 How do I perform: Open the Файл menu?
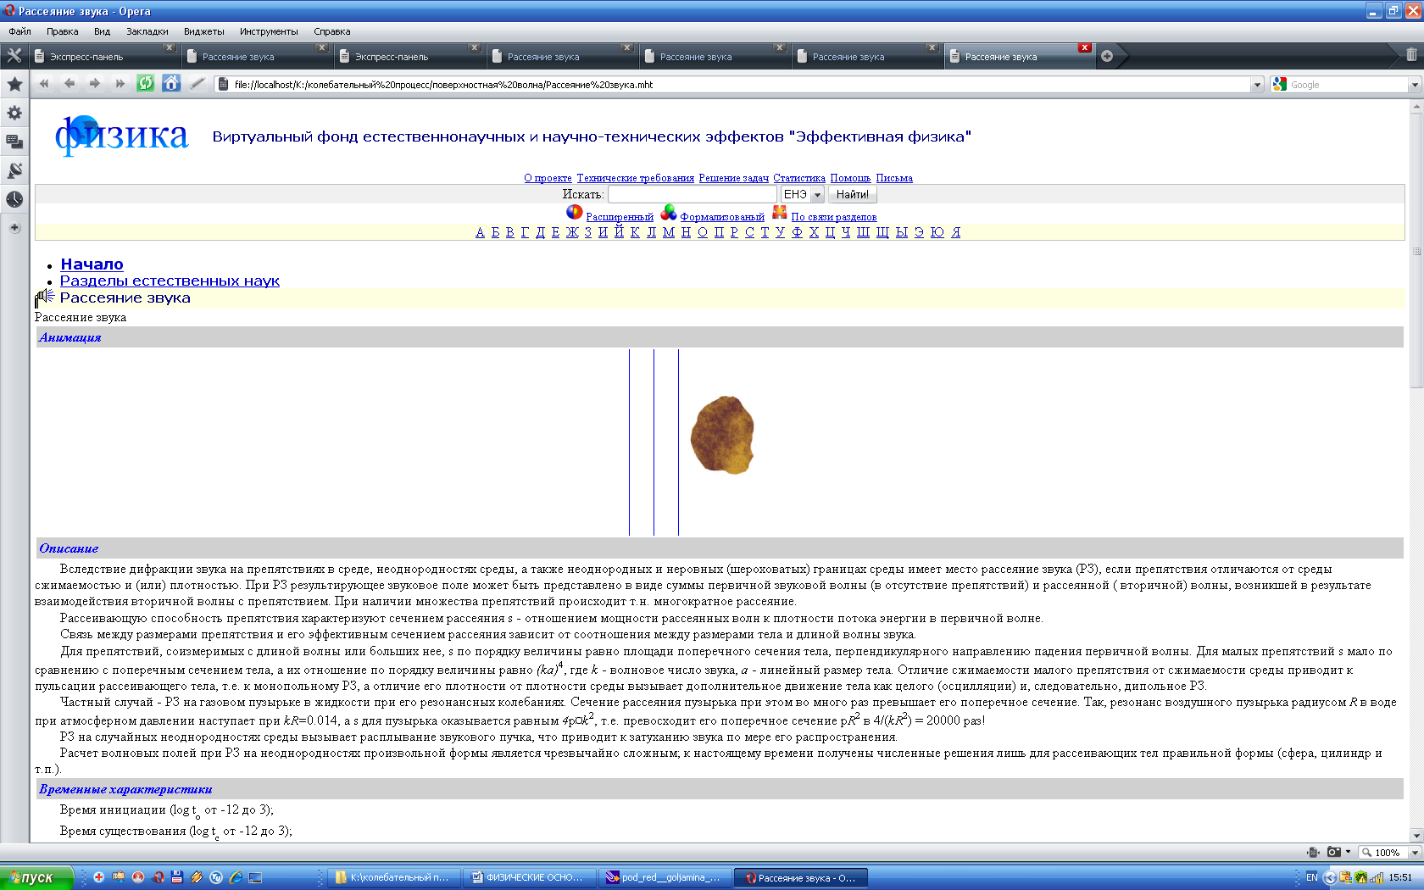[20, 31]
